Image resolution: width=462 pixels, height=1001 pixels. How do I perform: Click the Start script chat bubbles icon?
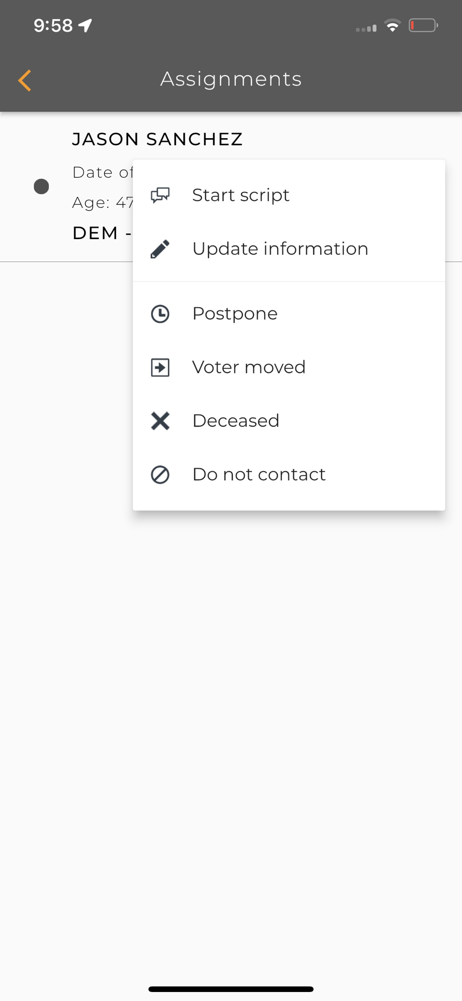160,195
